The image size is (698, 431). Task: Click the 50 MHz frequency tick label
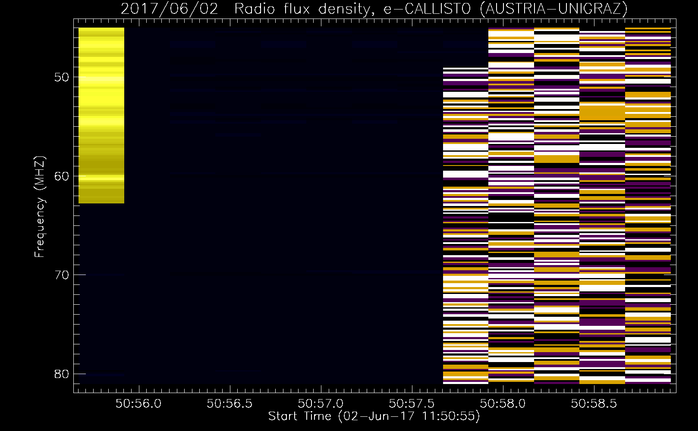(x=62, y=77)
